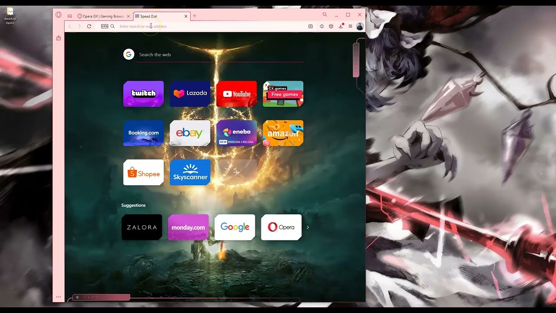This screenshot has height=313, width=556.
Task: Open the Amazon speed dial tile
Action: pos(283,133)
